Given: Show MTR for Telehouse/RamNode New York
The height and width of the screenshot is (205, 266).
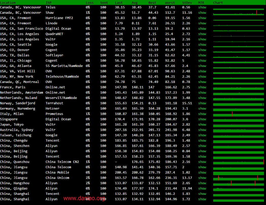Looking at the screenshot, I should [x=202, y=76].
